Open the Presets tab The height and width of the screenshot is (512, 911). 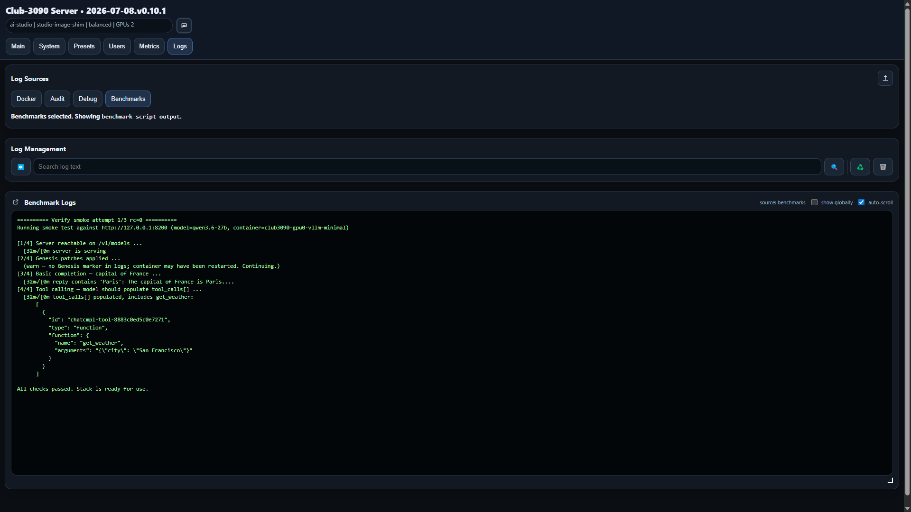click(84, 46)
